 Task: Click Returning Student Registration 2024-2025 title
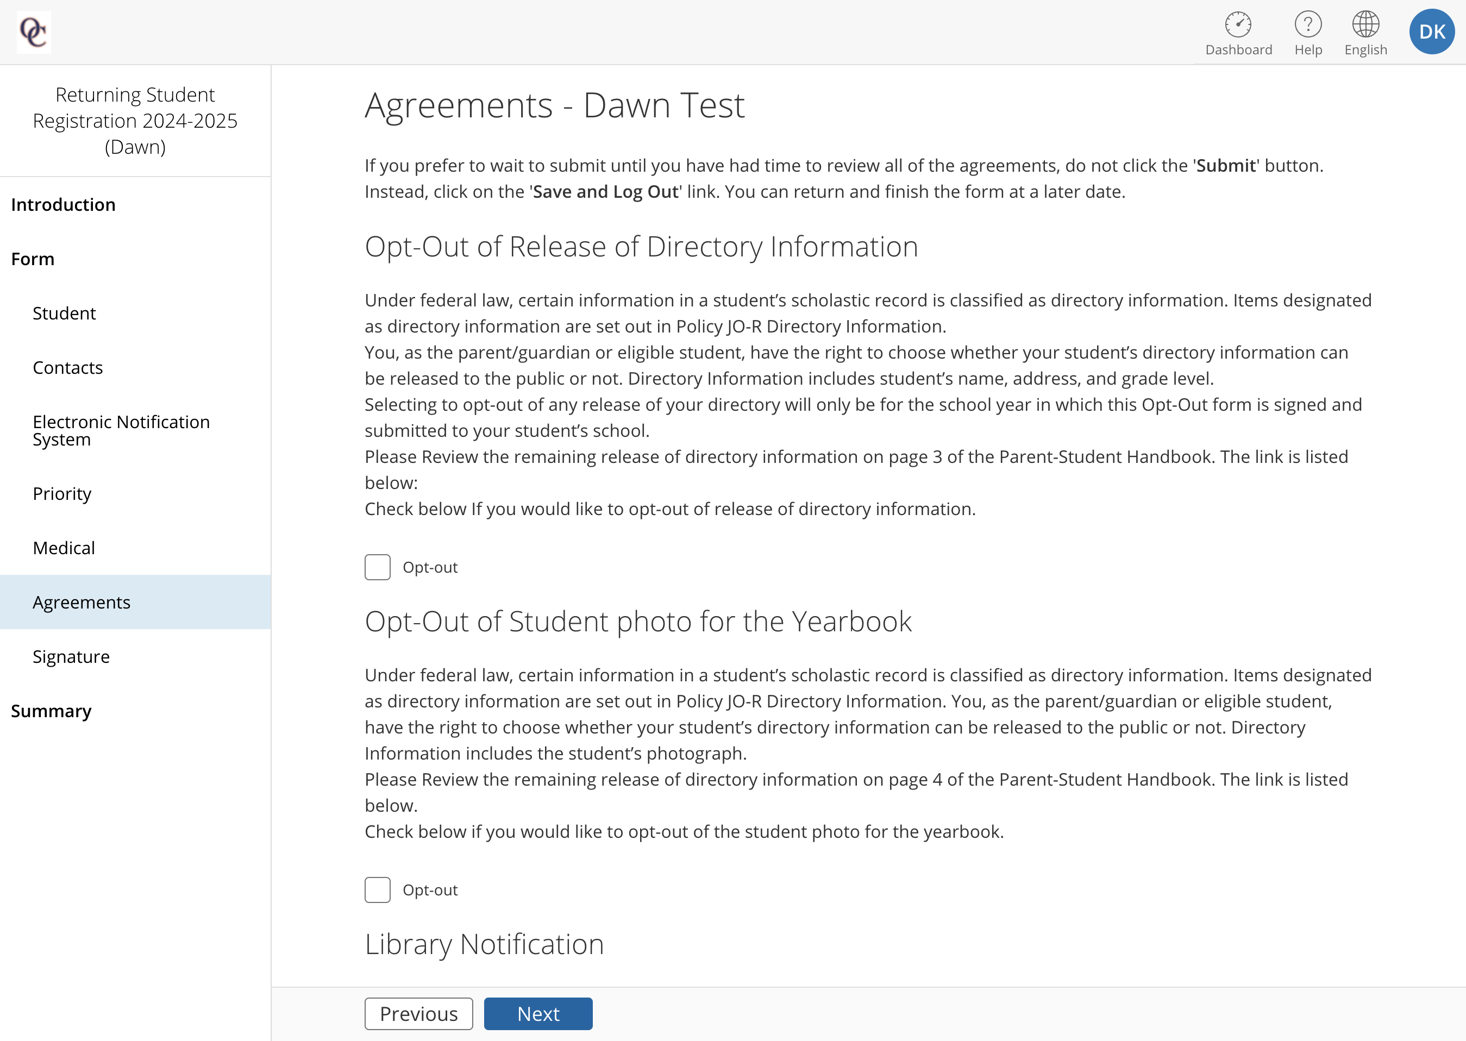(135, 121)
